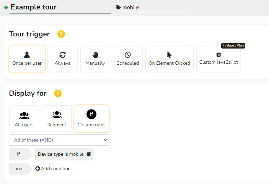Select the Once per user trigger
Screen dimensions: 269x184
(27, 59)
